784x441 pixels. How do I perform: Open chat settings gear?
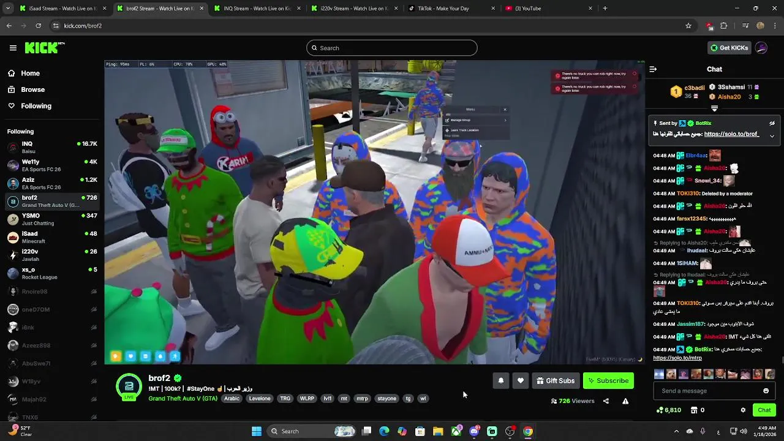pos(743,410)
